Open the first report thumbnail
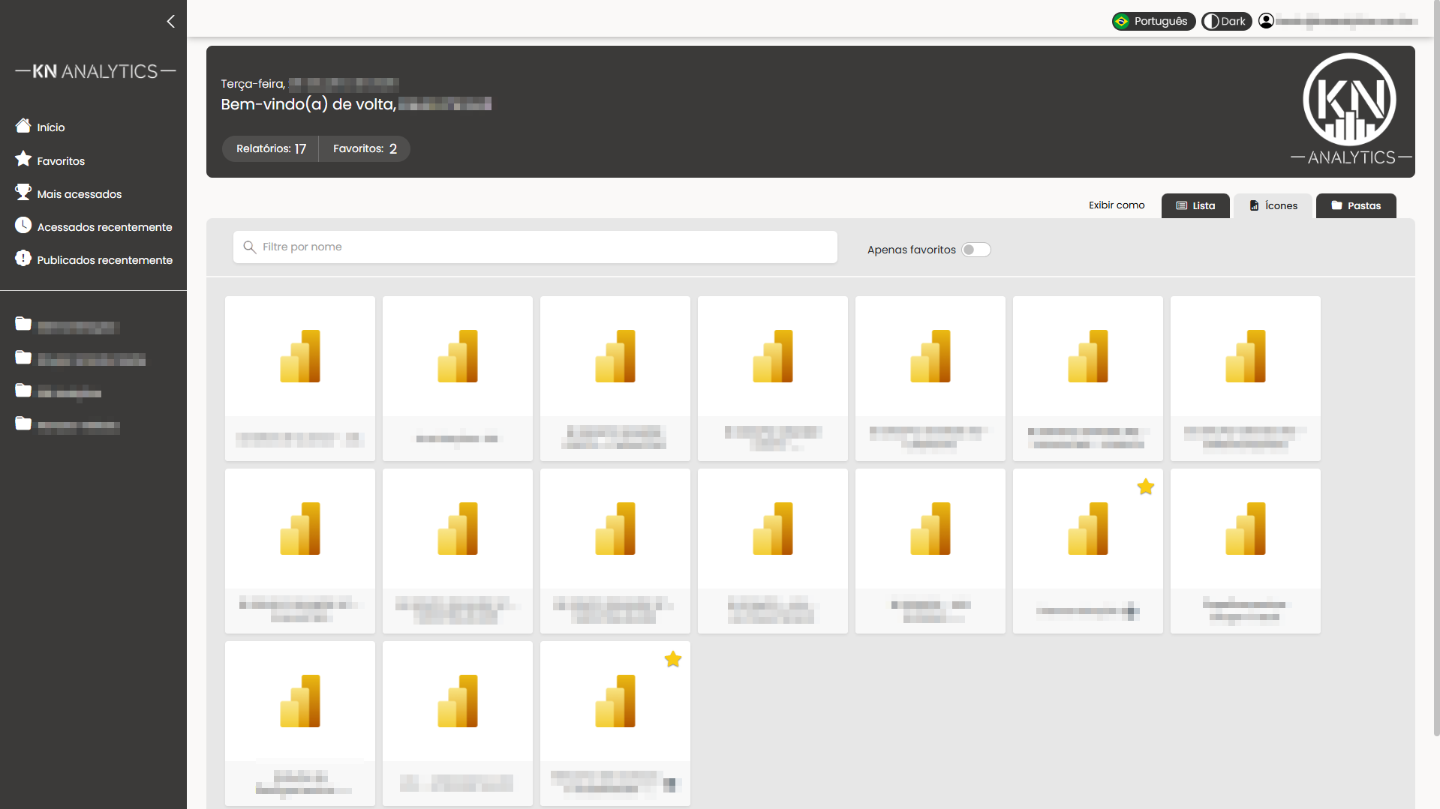The height and width of the screenshot is (809, 1440). (x=300, y=378)
